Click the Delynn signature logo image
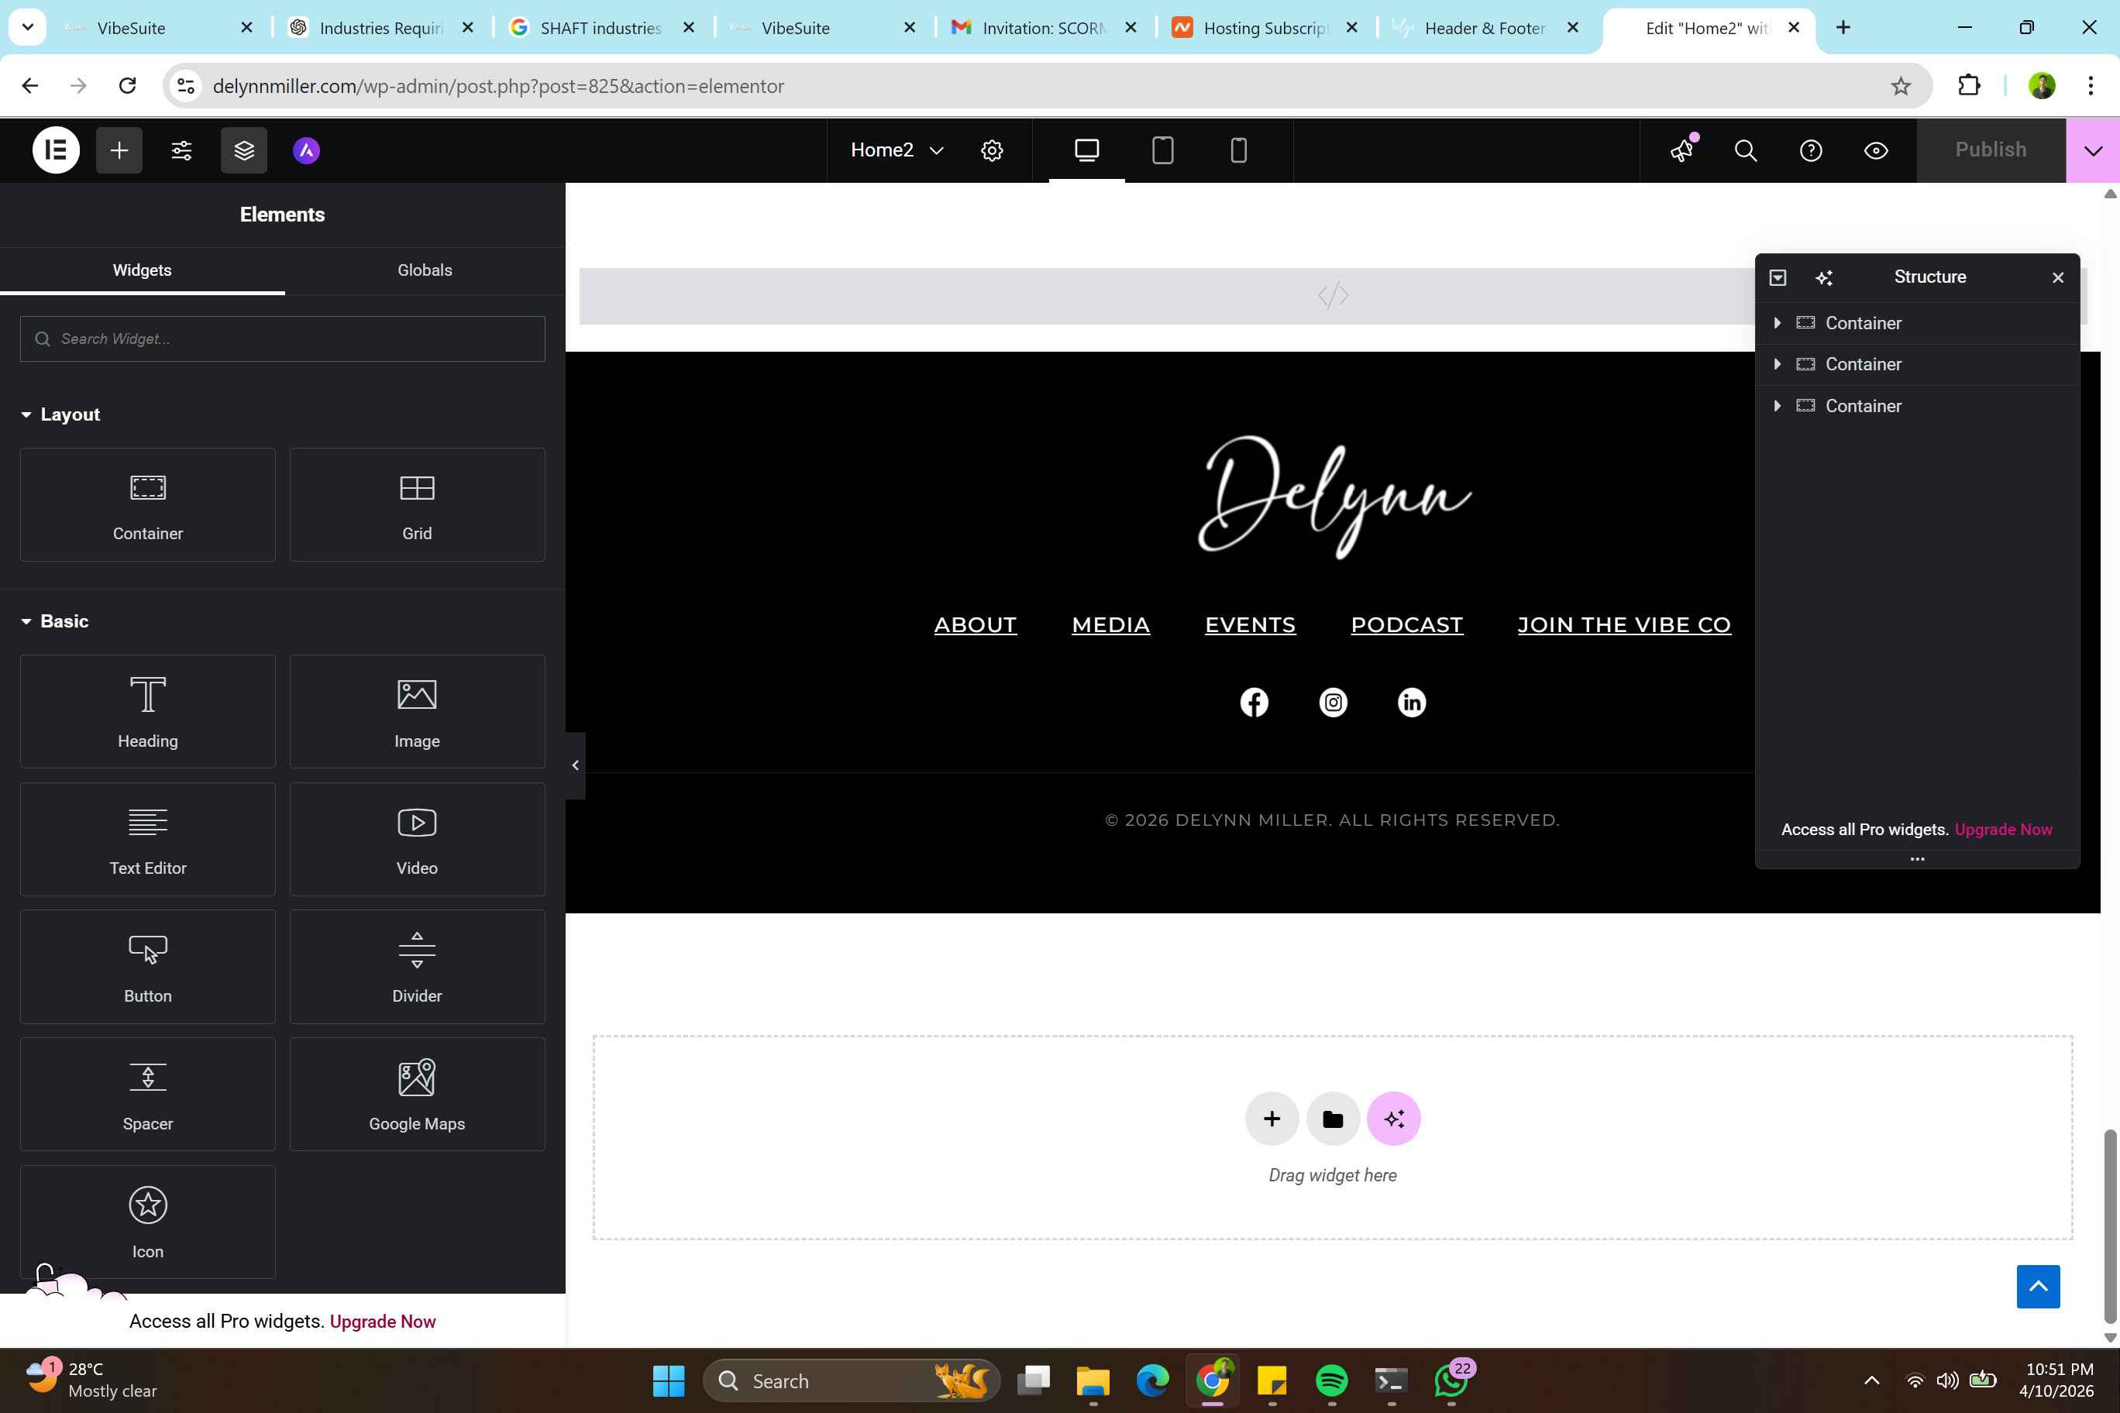Screen dimensions: 2120x1413 click(x=1334, y=497)
